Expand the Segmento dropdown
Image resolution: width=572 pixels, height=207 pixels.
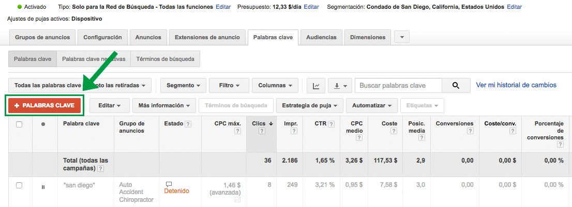183,86
